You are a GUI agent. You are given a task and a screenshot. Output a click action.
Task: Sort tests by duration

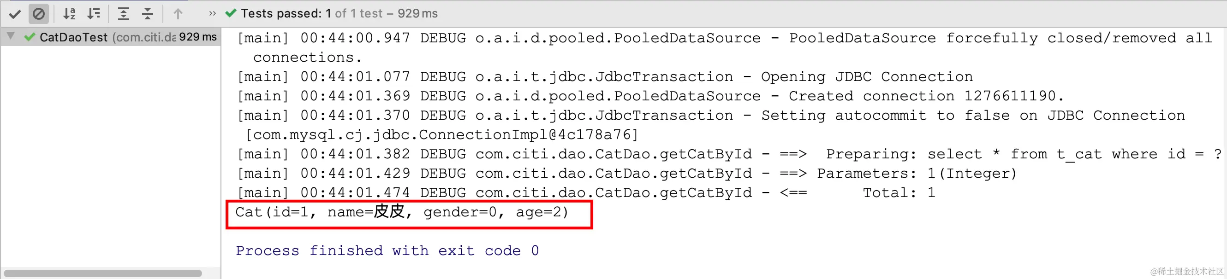click(x=93, y=14)
